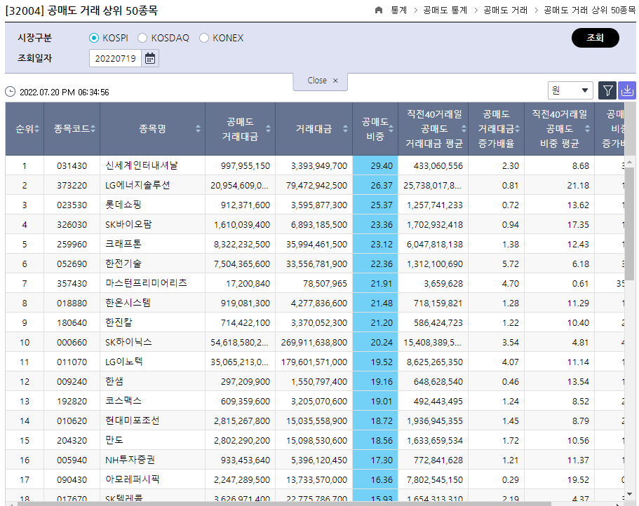
Task: Click the horizontal scrollbar at table bottom
Action: 284,504
